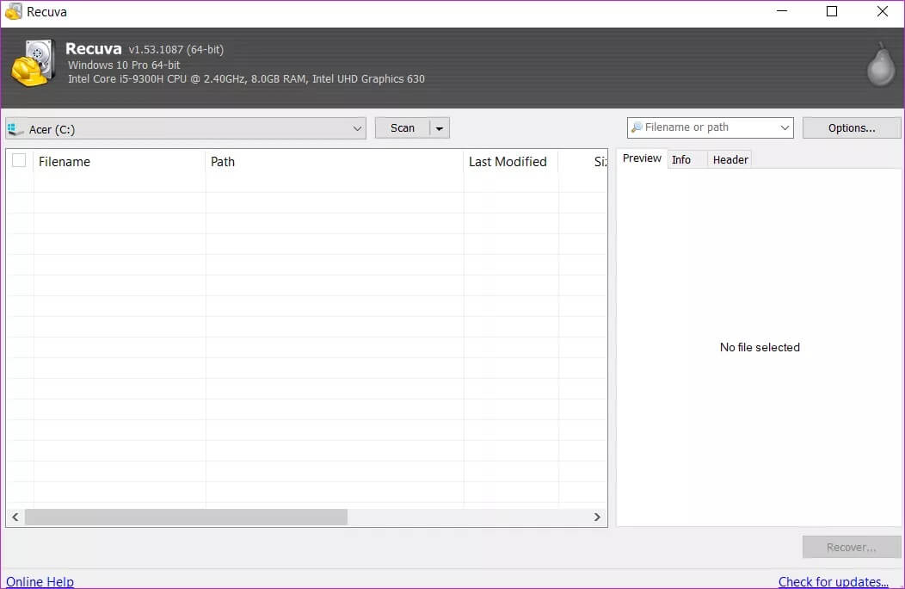Click the Check for updates... link
Image resolution: width=905 pixels, height=589 pixels.
[833, 581]
